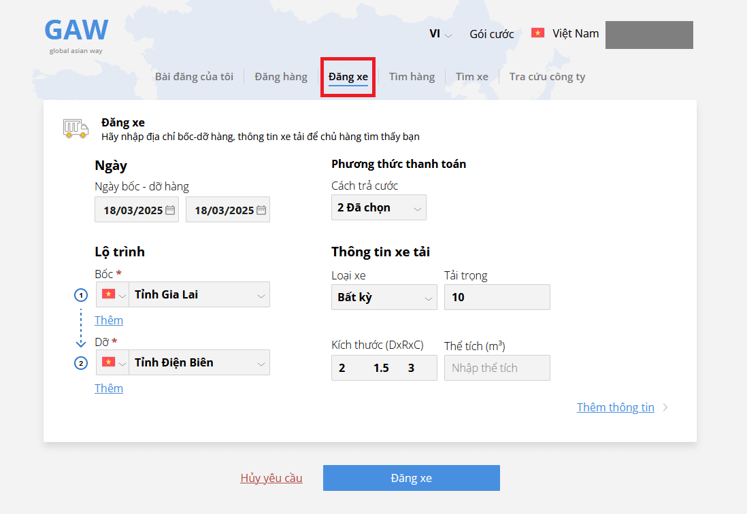Viewport: 747px width, 514px height.
Task: Open the end date calendar icon
Action: 261,210
